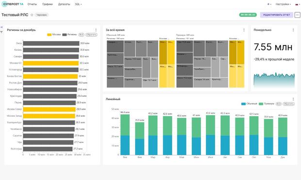Go to the Датасеты menu item
This screenshot has height=180, width=301.
pos(64,4)
